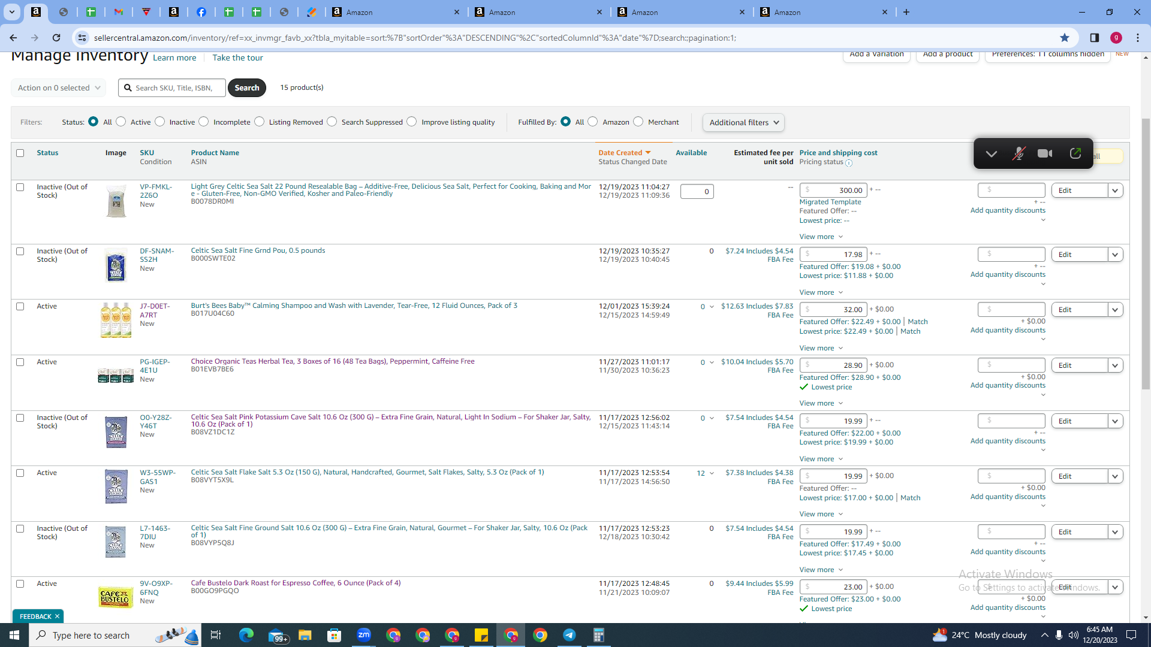Viewport: 1151px width, 647px height.
Task: Switch to the Facebook tab
Action: (201, 12)
